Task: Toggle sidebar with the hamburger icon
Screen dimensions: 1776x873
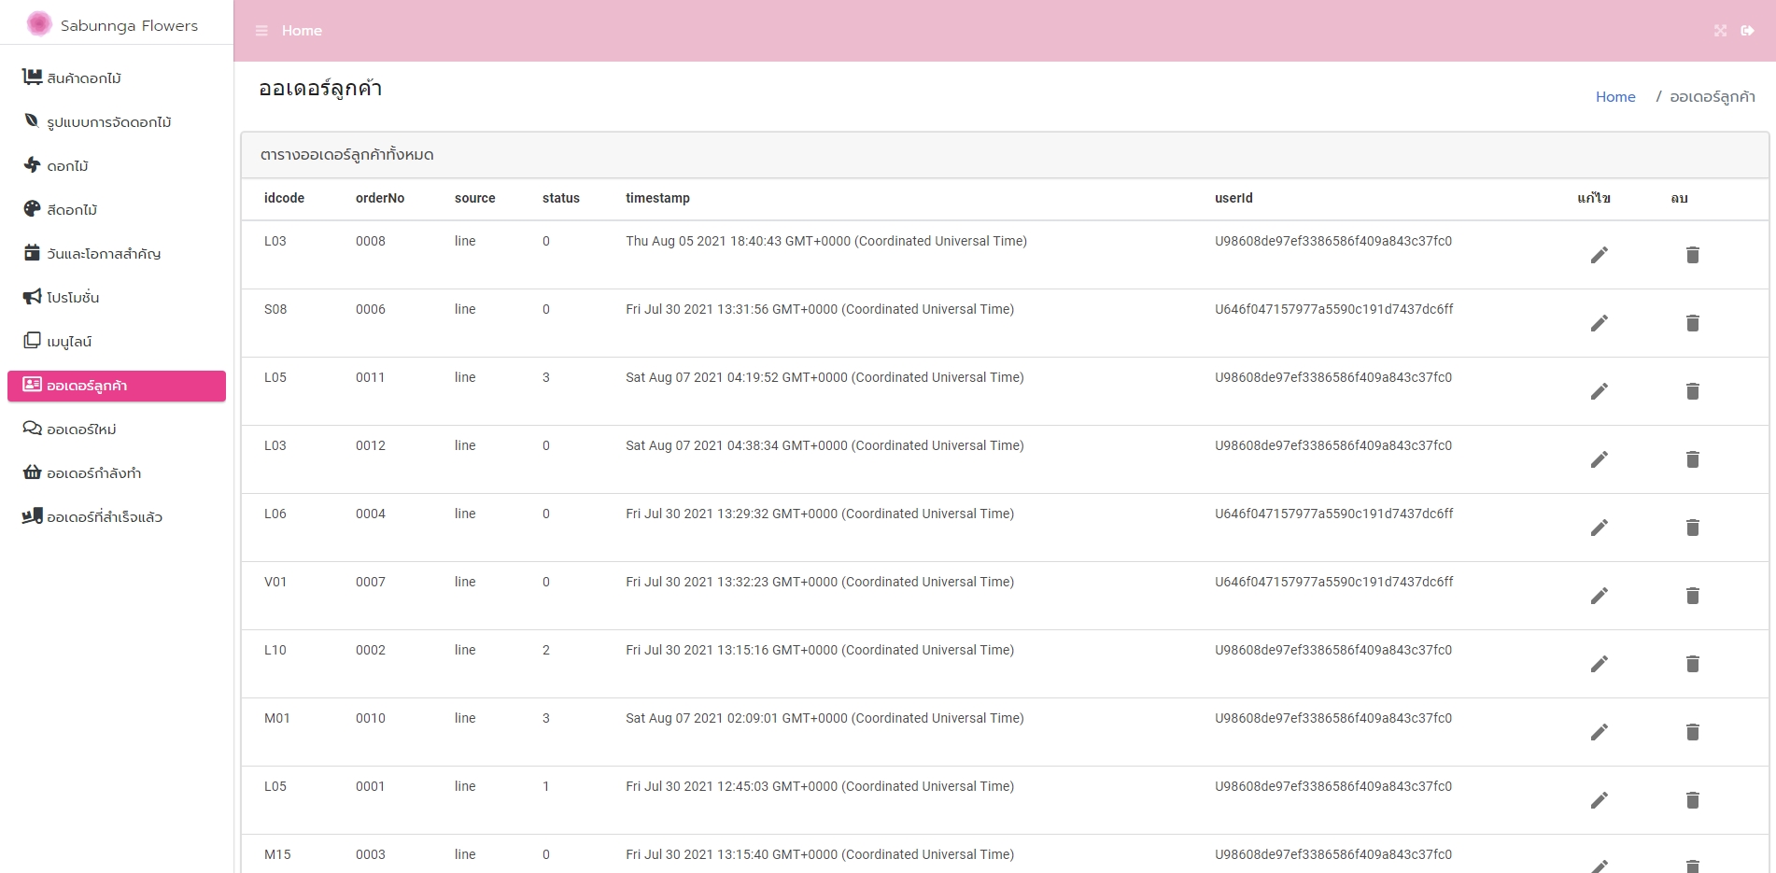Action: [261, 31]
